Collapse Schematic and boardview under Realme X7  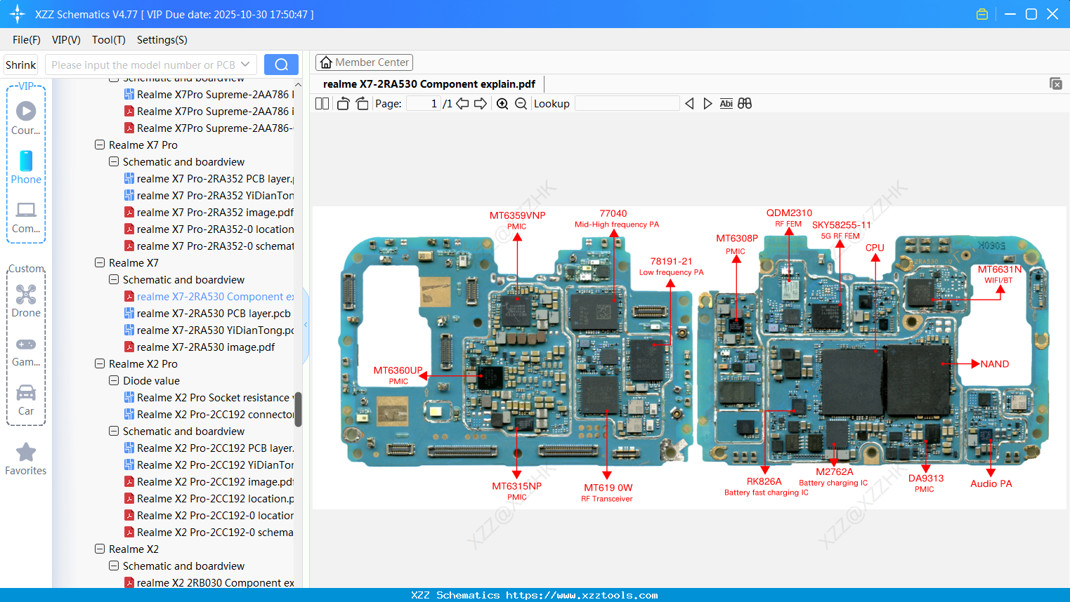click(114, 280)
